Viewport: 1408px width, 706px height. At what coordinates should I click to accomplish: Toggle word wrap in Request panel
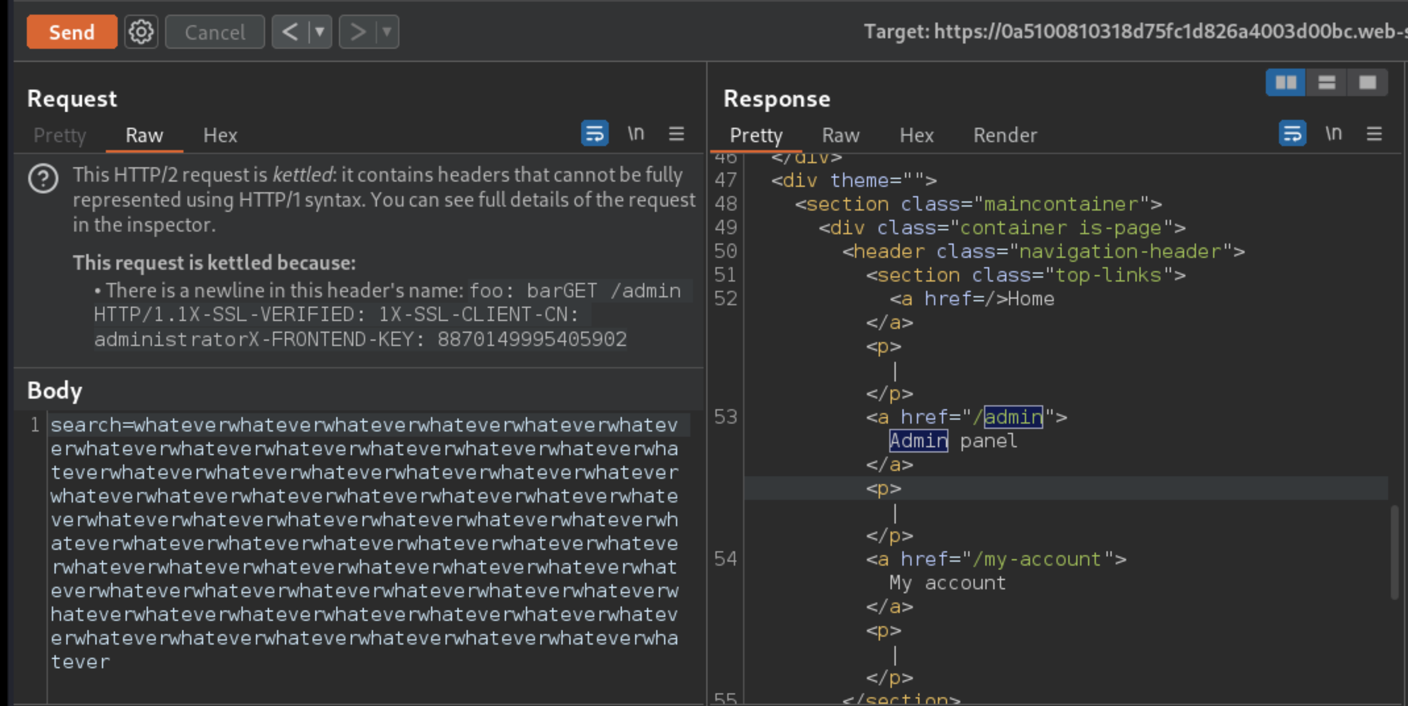pos(595,133)
